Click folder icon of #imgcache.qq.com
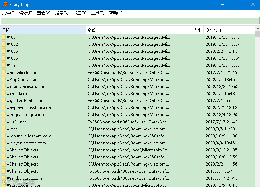Viewport: 260px width, 187px height. pos(4,115)
